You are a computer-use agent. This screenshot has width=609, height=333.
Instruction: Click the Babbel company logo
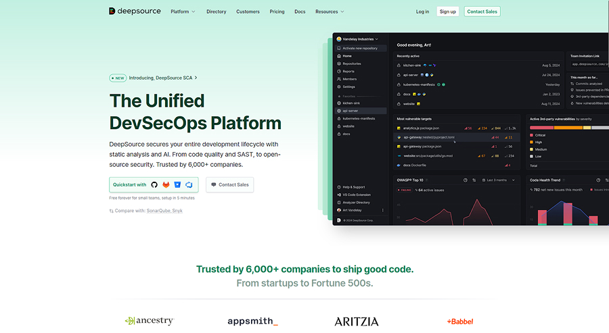(460, 322)
